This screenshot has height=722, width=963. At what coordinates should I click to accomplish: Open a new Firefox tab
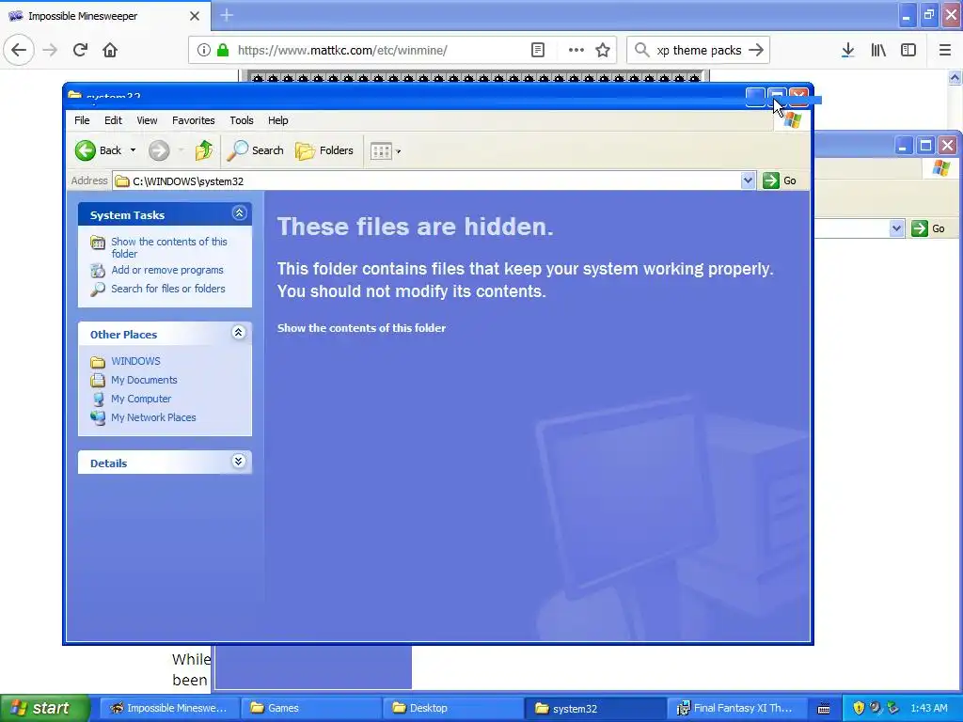tap(227, 15)
